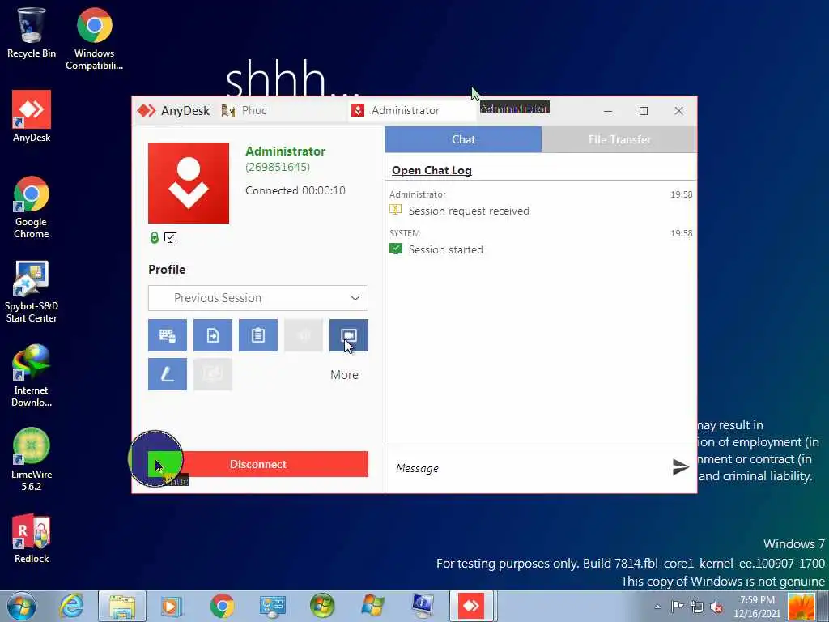Viewport: 829px width, 622px height.
Task: Toggle screen view permission icon
Action: click(349, 335)
